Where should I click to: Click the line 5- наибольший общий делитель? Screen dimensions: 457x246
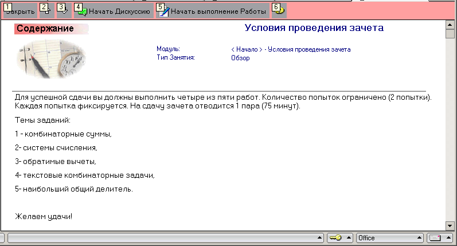click(x=74, y=189)
